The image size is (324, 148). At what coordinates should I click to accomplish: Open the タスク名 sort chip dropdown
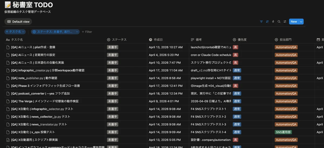coord(15,32)
